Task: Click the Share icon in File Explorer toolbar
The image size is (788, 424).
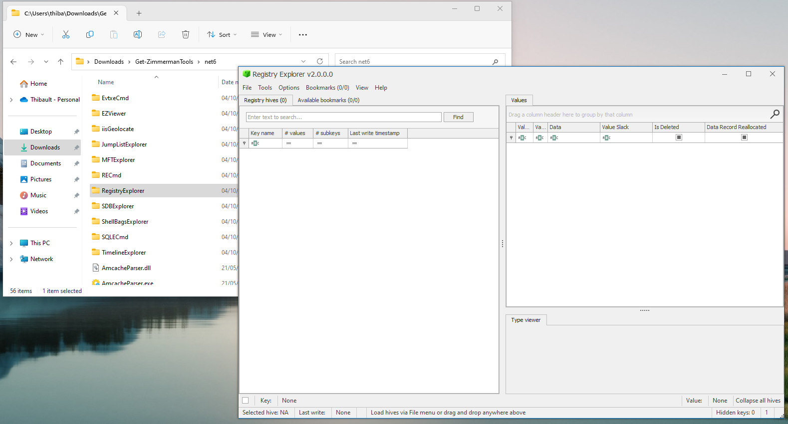Action: tap(162, 34)
